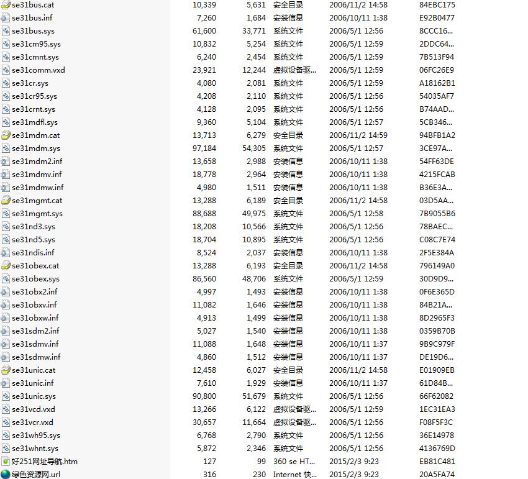Select the se31mdfl.sys file entry

coord(35,122)
